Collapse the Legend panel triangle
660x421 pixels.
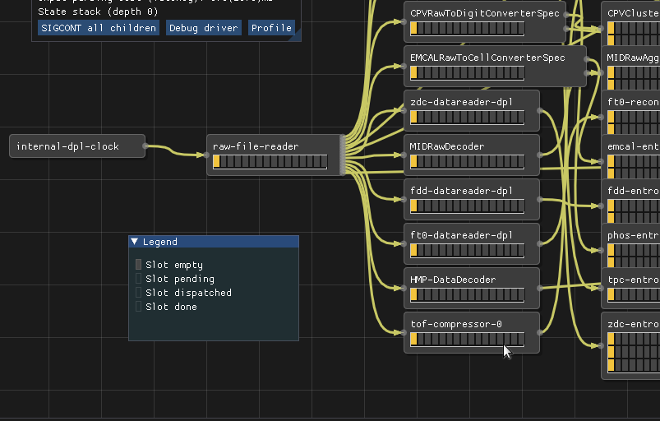click(x=134, y=242)
